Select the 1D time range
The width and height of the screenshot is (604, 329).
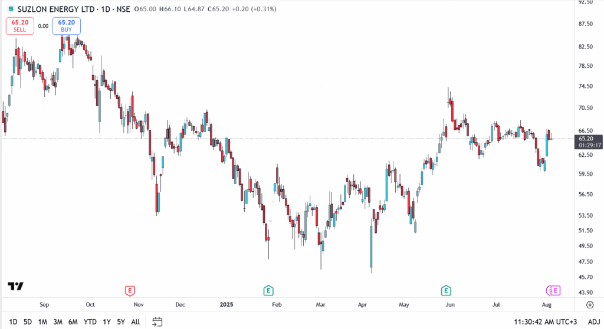point(13,322)
